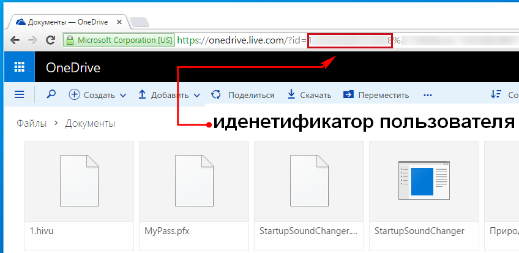
Task: Click the OneDrive header title
Action: tap(73, 68)
